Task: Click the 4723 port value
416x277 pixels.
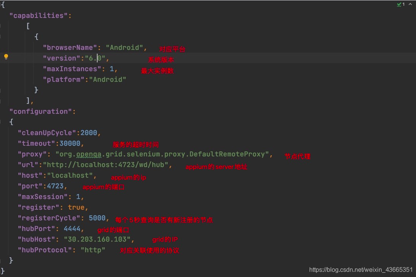Action: [x=55, y=186]
